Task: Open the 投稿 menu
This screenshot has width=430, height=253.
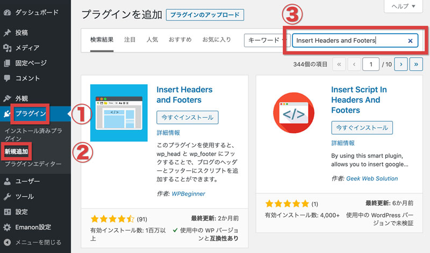Action: 21,33
